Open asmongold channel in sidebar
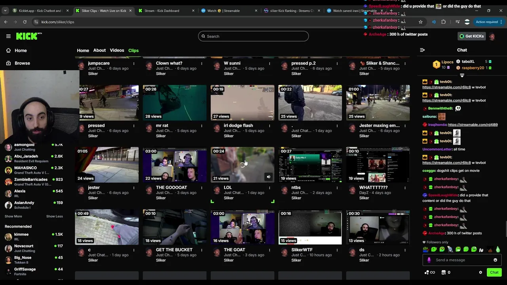The height and width of the screenshot is (285, 507). [x=34, y=147]
